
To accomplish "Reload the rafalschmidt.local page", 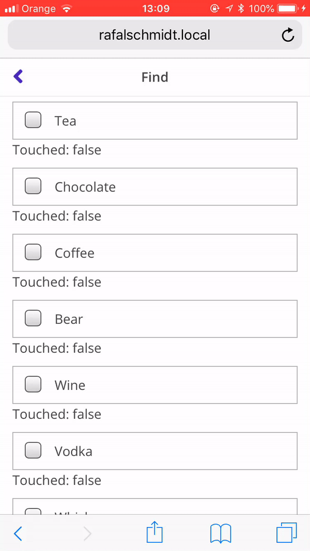I will [x=288, y=35].
